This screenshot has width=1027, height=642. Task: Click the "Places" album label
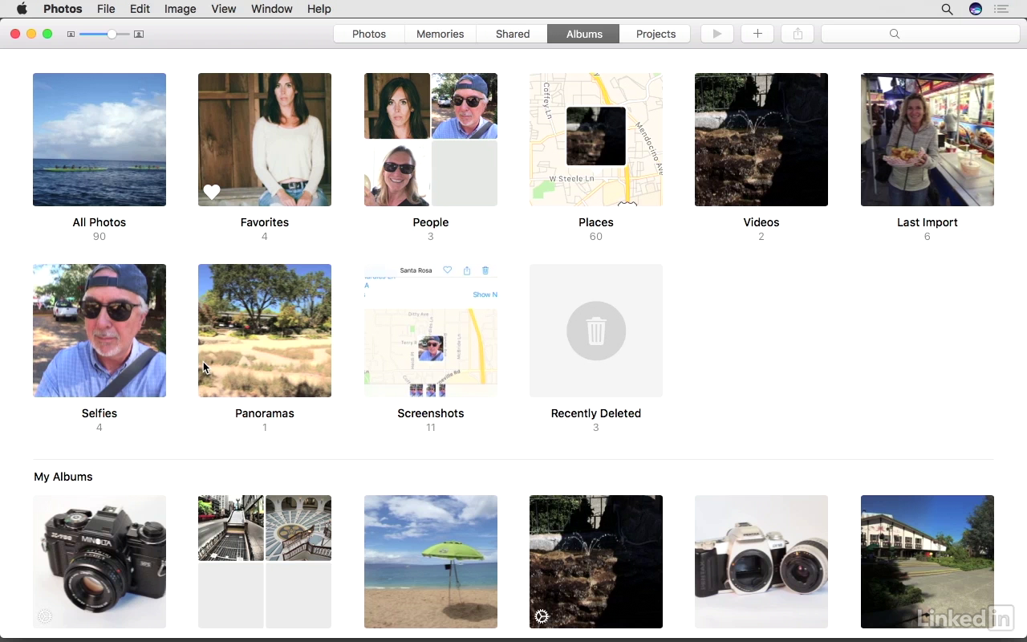[596, 222]
